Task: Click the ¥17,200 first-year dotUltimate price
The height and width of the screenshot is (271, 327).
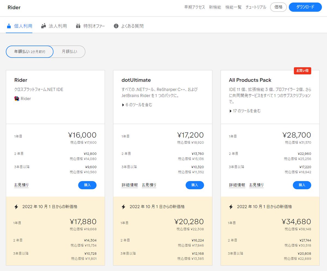Action: coord(190,135)
